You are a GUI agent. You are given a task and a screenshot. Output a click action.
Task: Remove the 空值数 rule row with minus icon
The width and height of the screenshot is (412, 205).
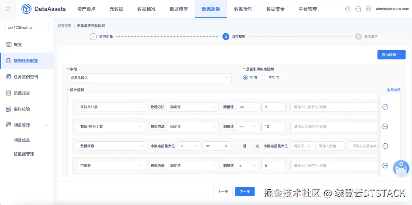[x=385, y=165]
